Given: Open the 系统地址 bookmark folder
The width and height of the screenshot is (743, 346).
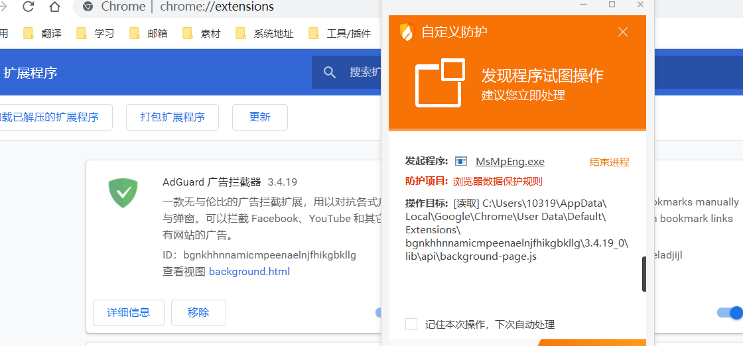Looking at the screenshot, I should click(265, 33).
